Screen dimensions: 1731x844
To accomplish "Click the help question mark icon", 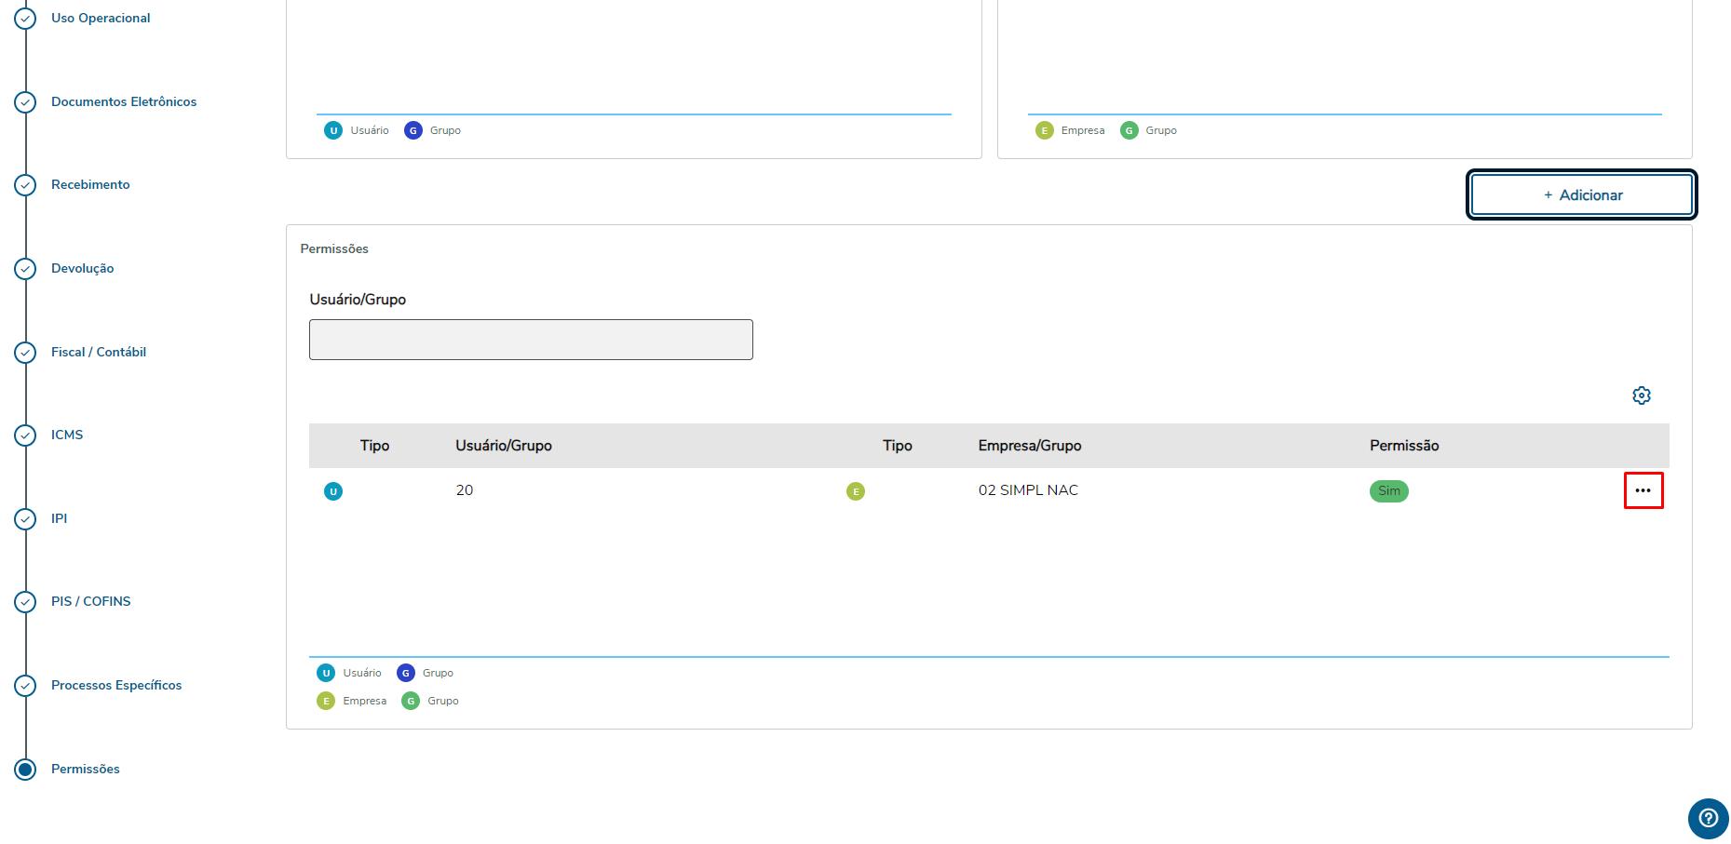I will click(1708, 818).
